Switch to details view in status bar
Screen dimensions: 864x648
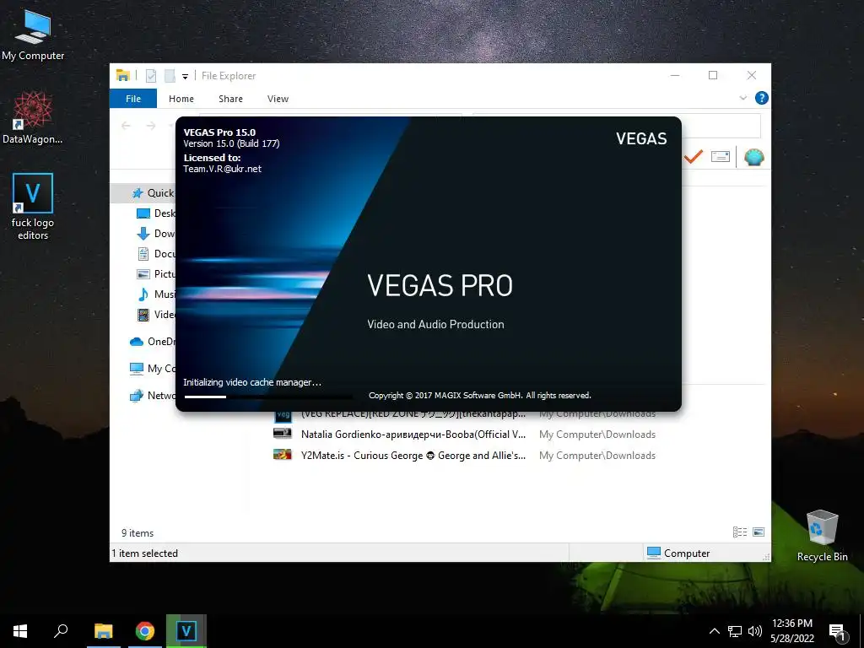point(740,532)
